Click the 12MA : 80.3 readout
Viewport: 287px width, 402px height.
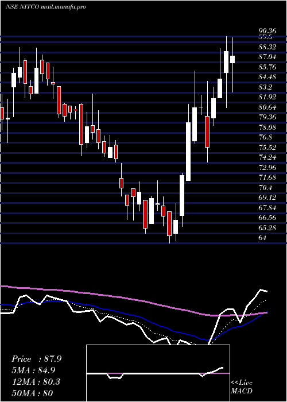tap(36, 382)
